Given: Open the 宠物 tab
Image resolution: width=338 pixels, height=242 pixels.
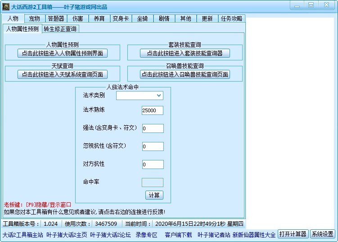Looking at the screenshot, I should (x=35, y=18).
